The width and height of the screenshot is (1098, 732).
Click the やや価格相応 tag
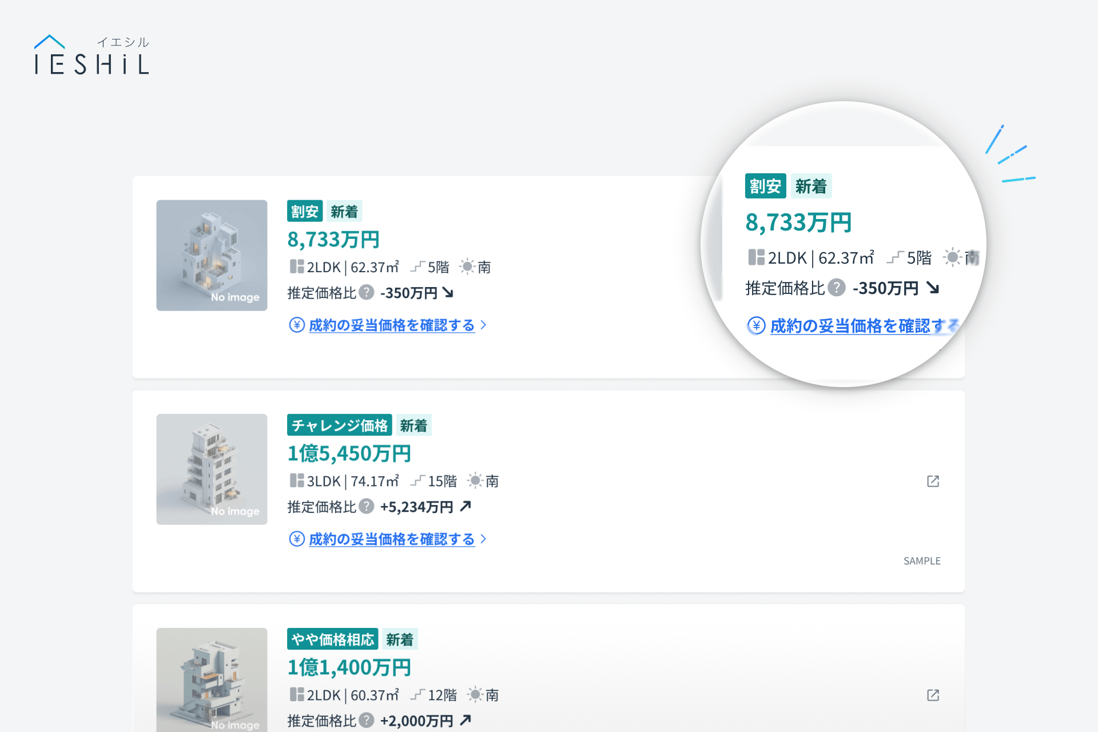point(333,639)
